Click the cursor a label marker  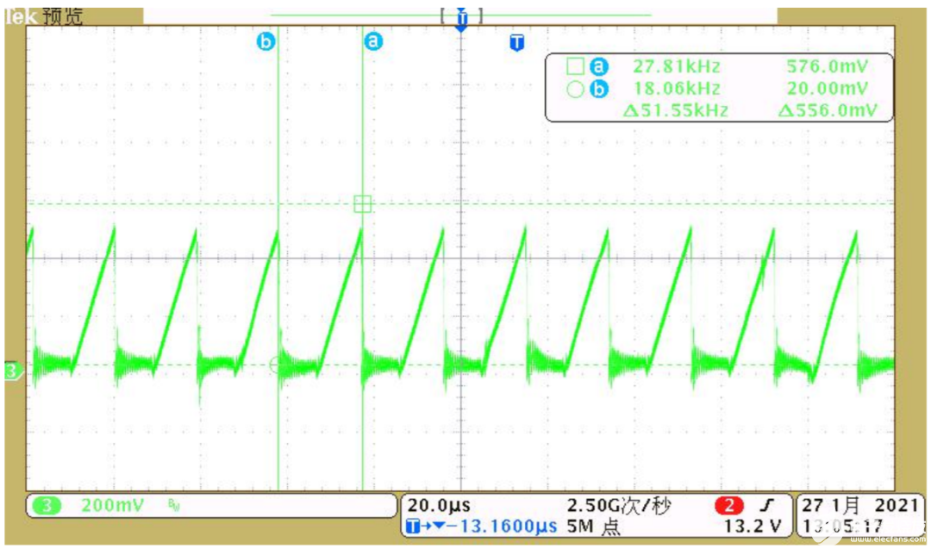point(373,41)
